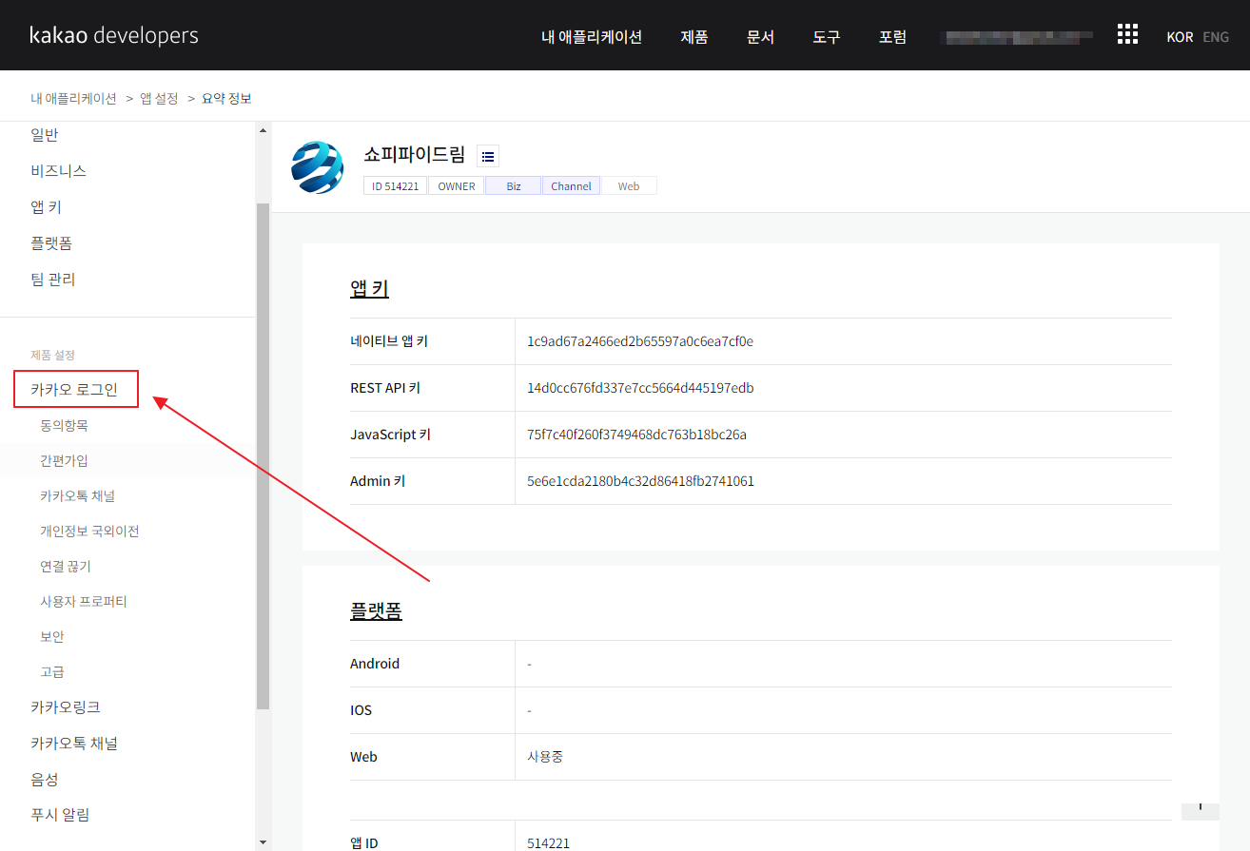Click the ID 514221 badge
Screen dimensions: 1250x851
pos(396,186)
